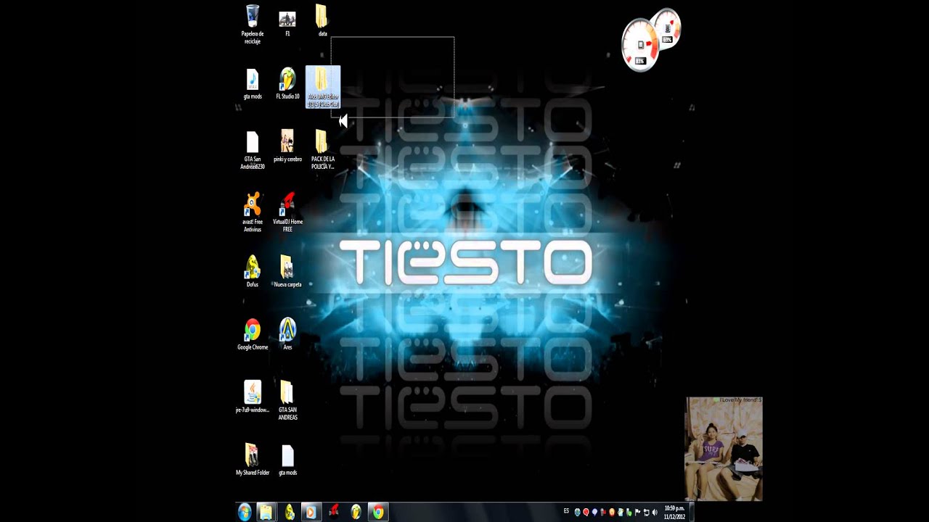Select the gta mods WAV file
Screen dimensions: 929x522
tap(253, 85)
